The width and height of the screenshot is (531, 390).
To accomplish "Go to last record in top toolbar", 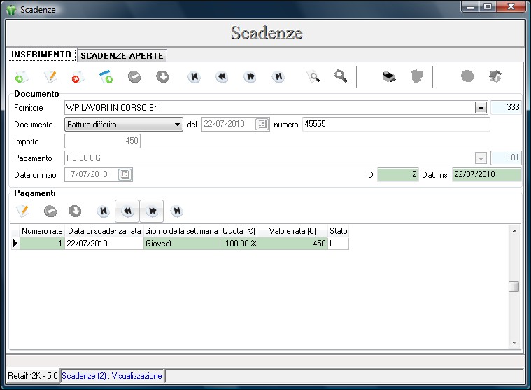I will pos(278,76).
